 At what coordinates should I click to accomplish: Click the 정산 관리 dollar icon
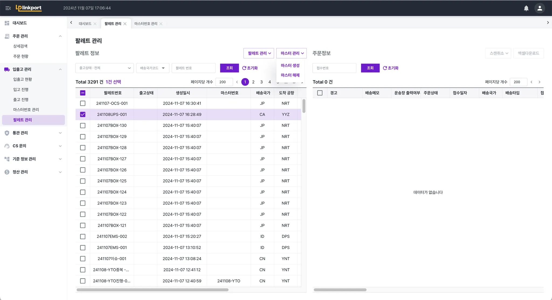[7, 172]
